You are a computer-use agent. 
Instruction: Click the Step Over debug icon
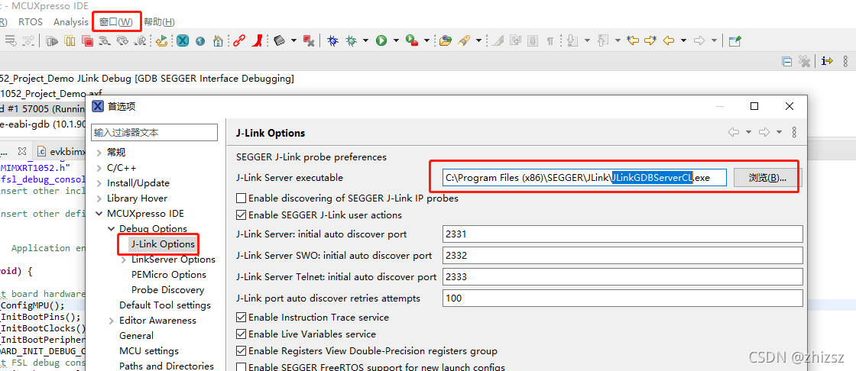pos(122,40)
